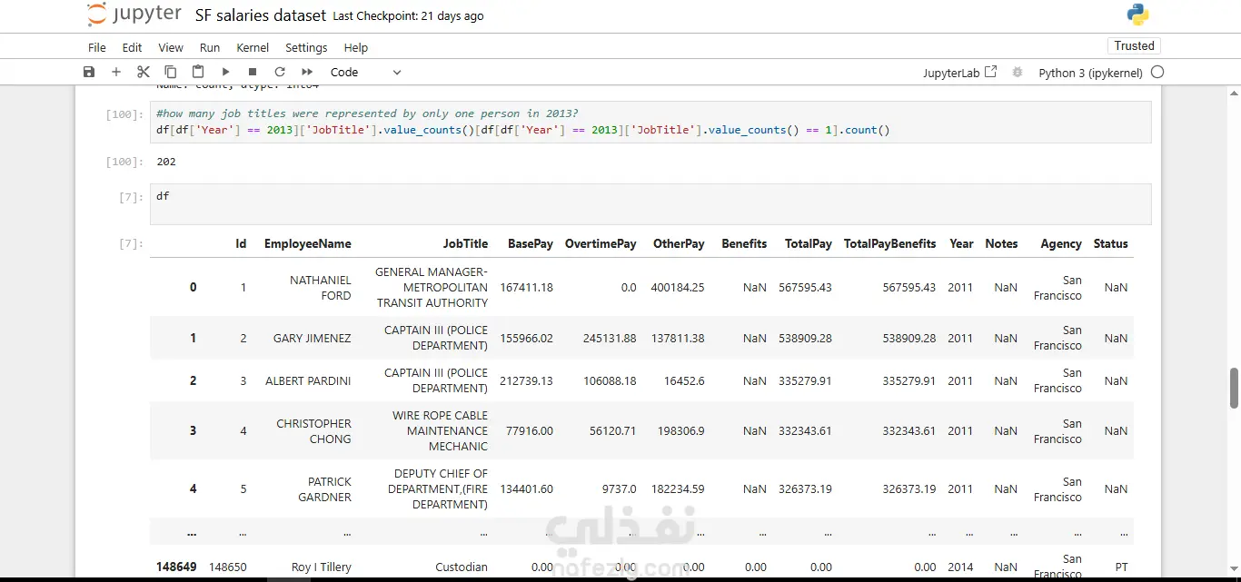
Task: Click the Roy I Tillery employee cell
Action: 321,567
